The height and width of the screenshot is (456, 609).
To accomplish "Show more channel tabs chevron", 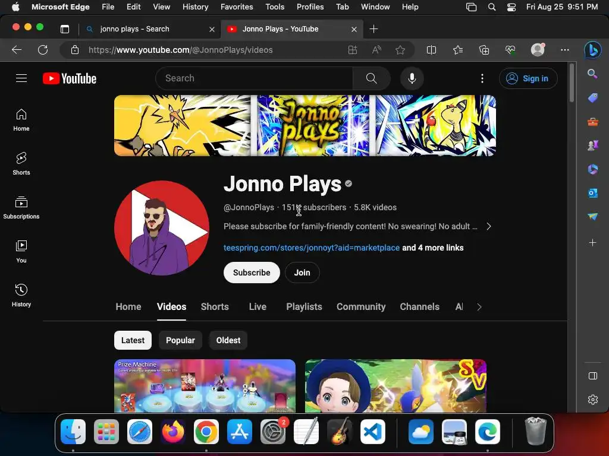I will click(479, 307).
